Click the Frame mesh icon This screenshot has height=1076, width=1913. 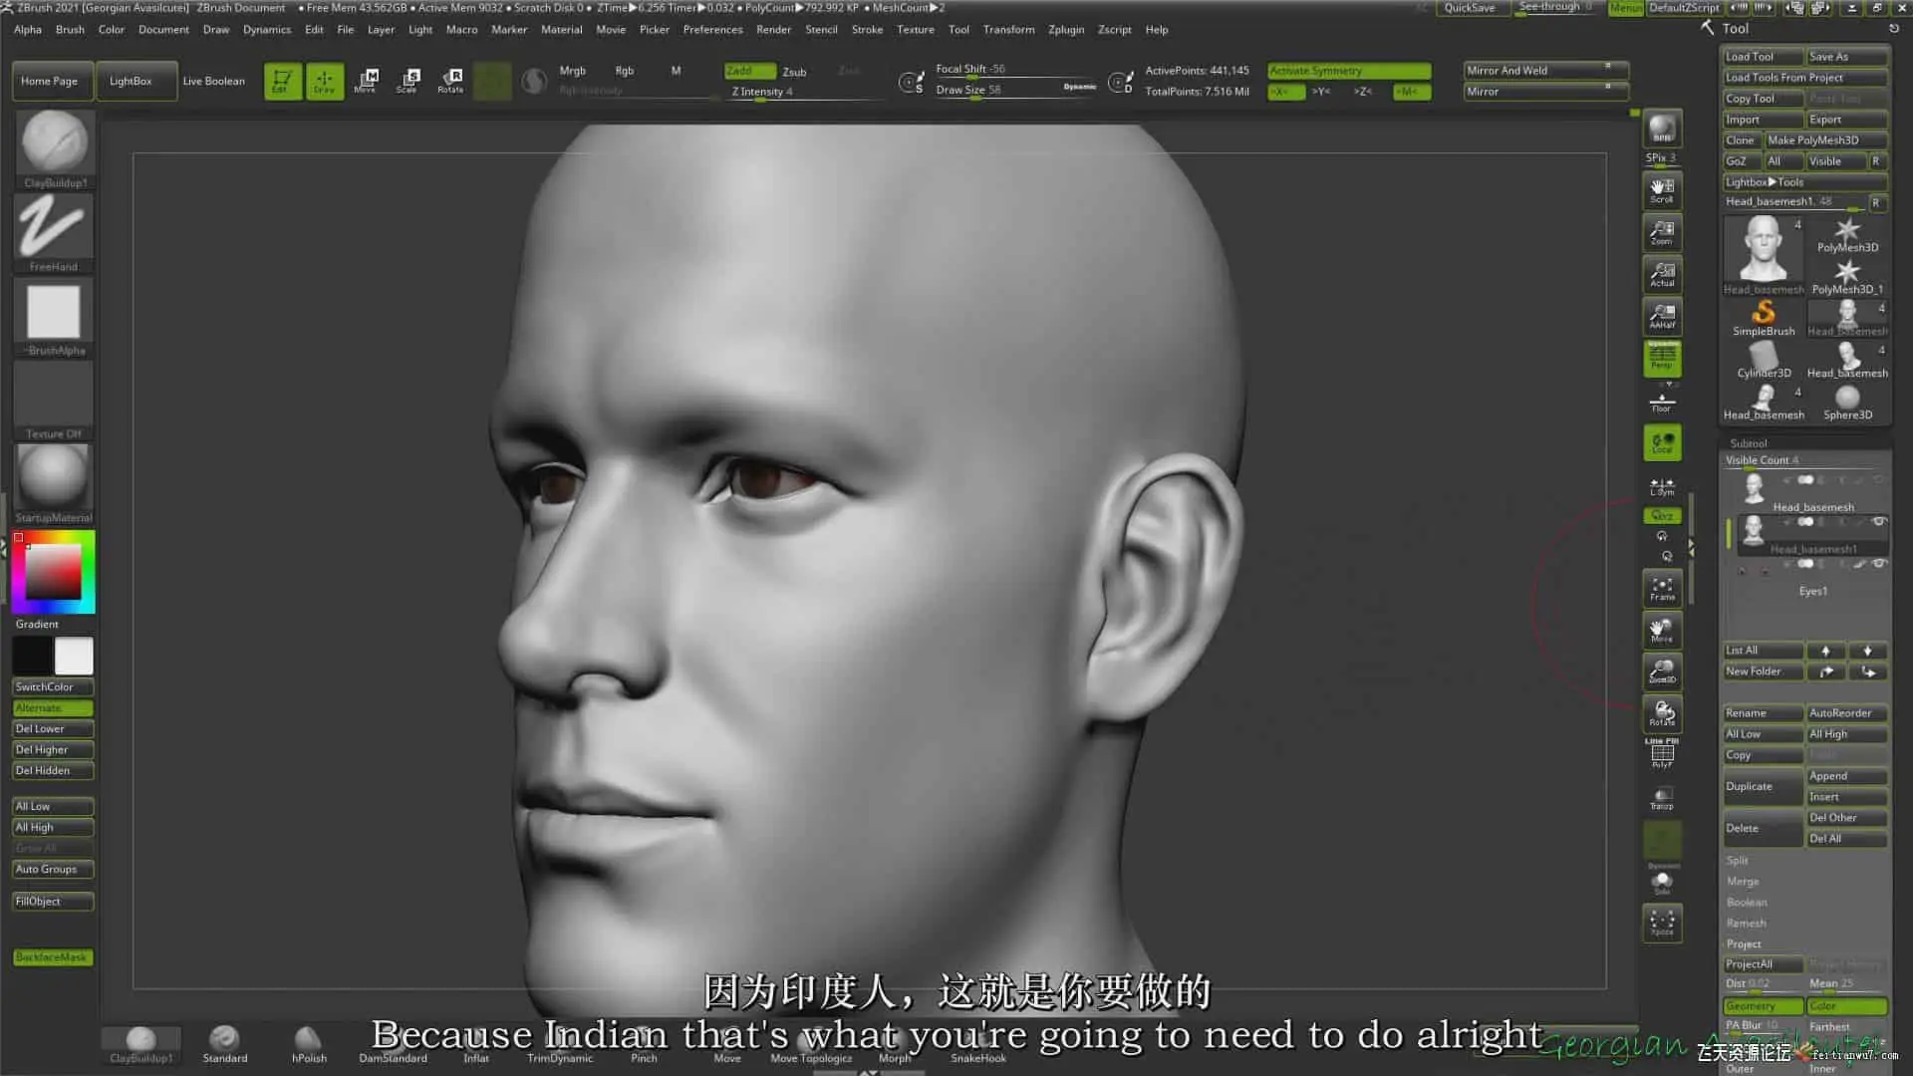[1662, 589]
